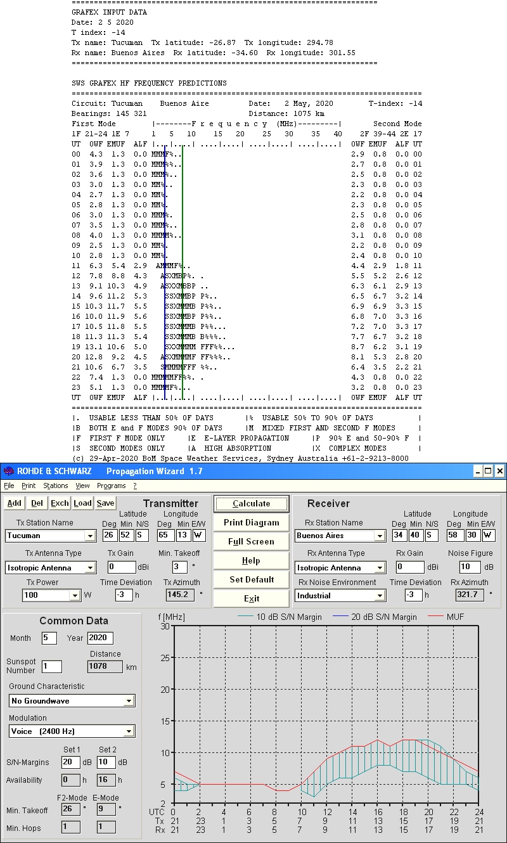
Task: Click the Tx Azimuth value 145.2
Action: click(180, 595)
